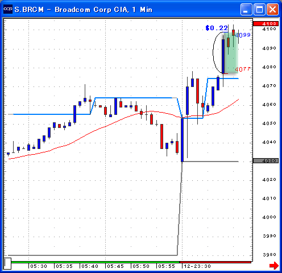Click the 4010 price scale label

tap(269, 198)
